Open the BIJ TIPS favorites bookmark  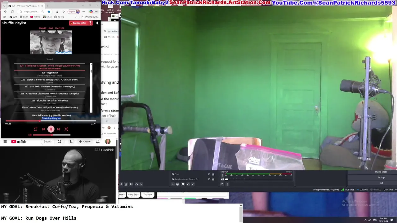tap(60, 17)
